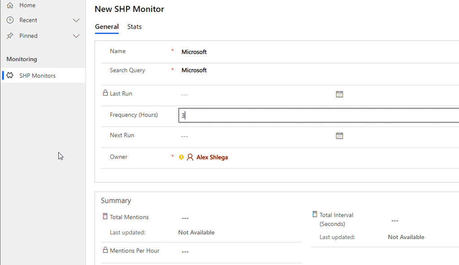Image resolution: width=459 pixels, height=265 pixels.
Task: Click the Next Run date field
Action: pos(255,136)
